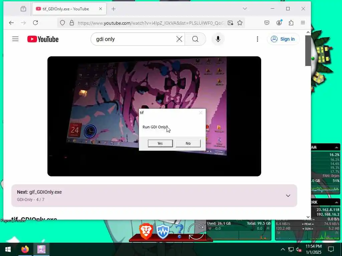Open the Action Center notifications icon
342x256 pixels.
click(x=331, y=249)
